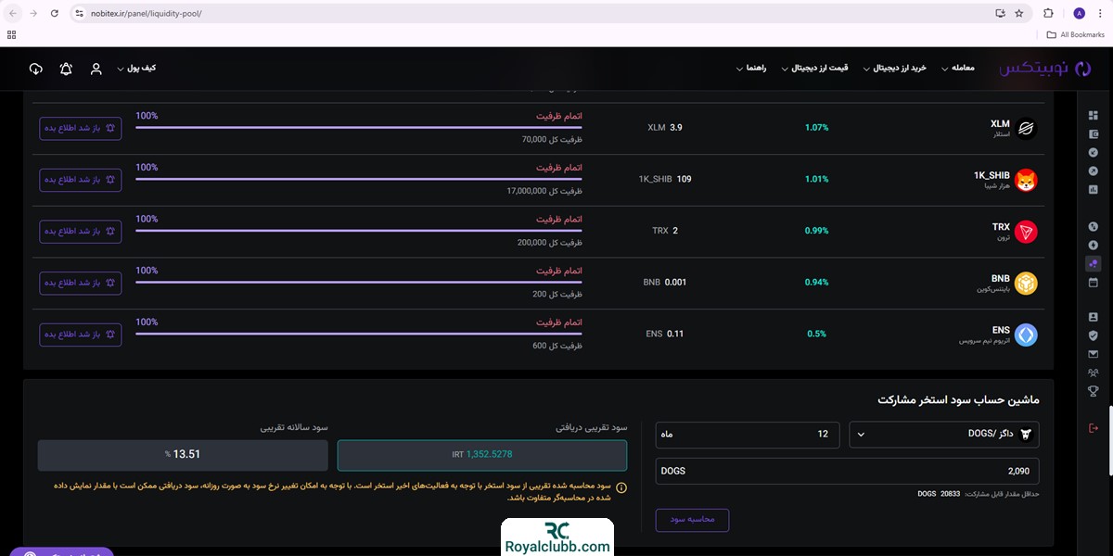Open the browser extensions puzzle icon
Screen dimensions: 1113x556
pos(1048,14)
